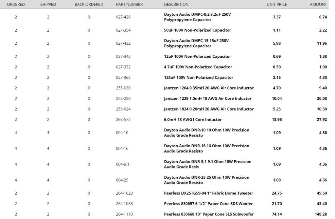This screenshot has height=219, width=335.
Task: Click unit price 0.69
Action: (277, 57)
